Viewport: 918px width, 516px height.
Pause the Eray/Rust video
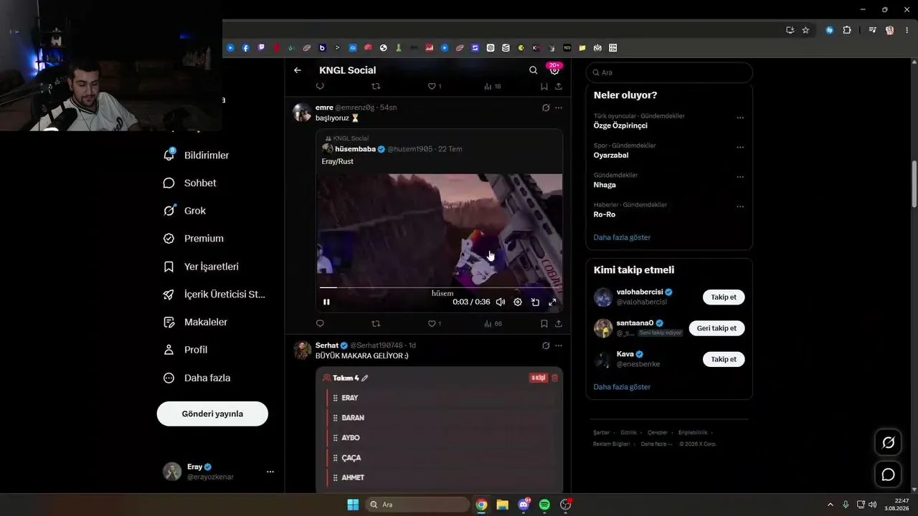(326, 302)
